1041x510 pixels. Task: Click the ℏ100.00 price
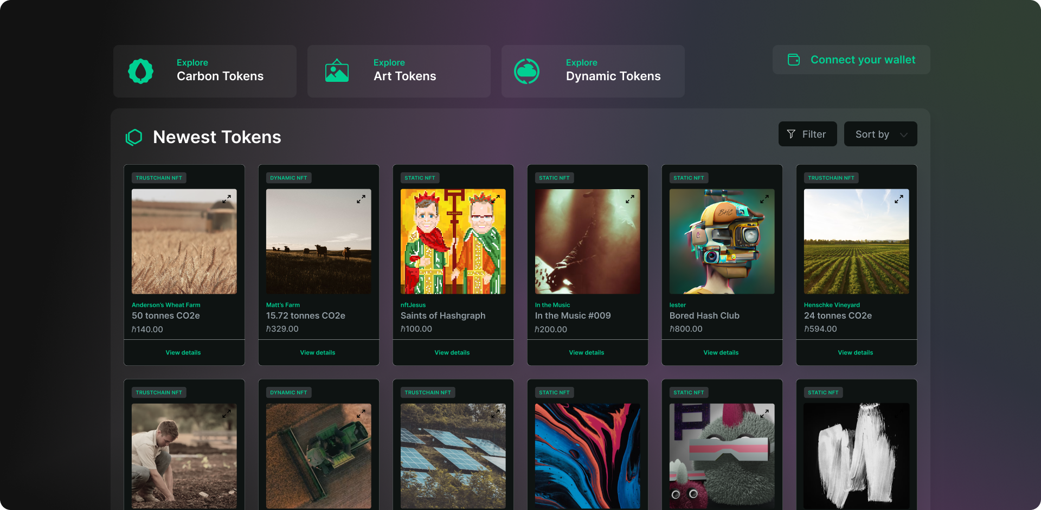416,329
